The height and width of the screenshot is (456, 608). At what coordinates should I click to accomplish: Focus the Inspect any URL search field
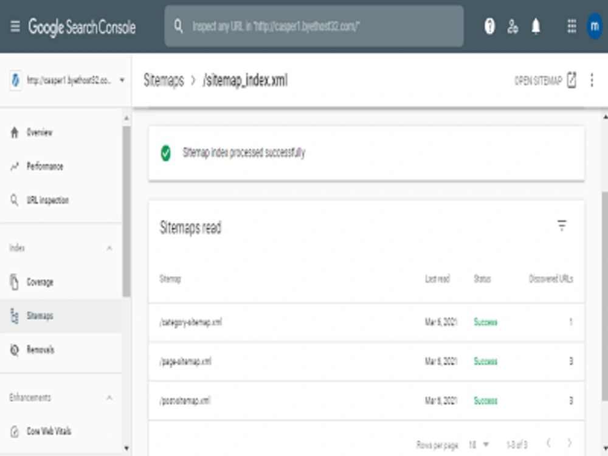pos(314,26)
